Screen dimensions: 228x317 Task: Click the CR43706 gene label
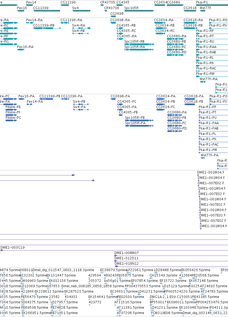click(112, 8)
